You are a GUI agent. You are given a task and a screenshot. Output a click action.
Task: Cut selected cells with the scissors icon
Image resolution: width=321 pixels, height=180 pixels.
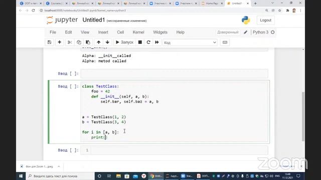pos(70,42)
